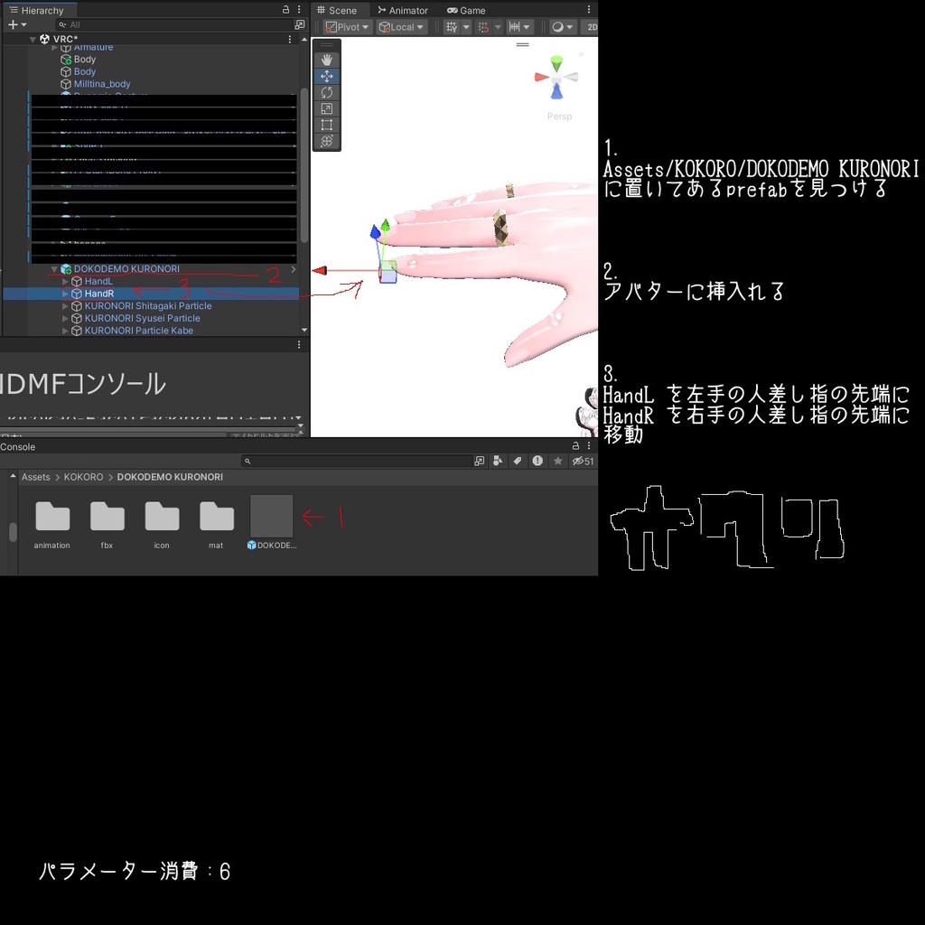Select the Hand (view) tool

tap(326, 61)
